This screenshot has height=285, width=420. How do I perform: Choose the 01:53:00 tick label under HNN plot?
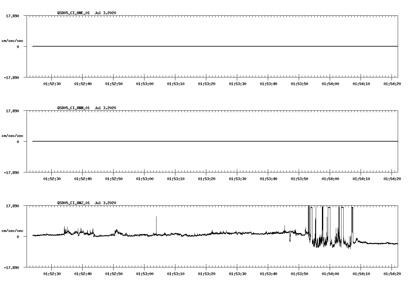[x=145, y=179]
